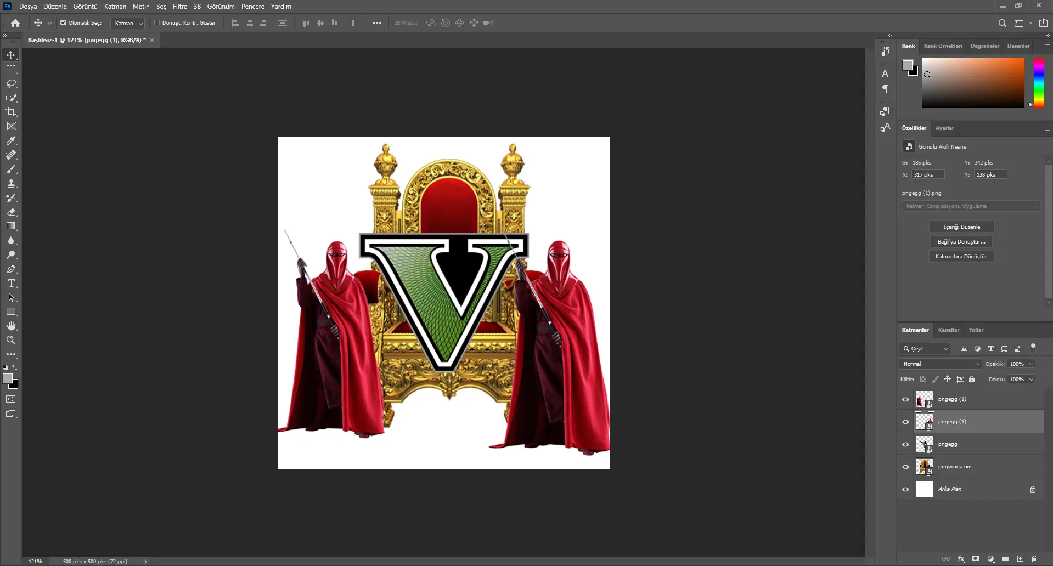Image resolution: width=1053 pixels, height=566 pixels.
Task: Hide the Arka Plan layer
Action: point(905,489)
